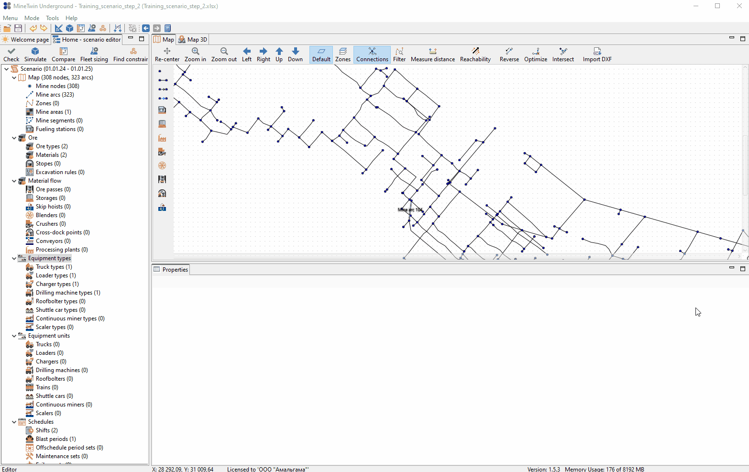Collapse the Equipment types node
This screenshot has height=472, width=749.
pos(14,258)
